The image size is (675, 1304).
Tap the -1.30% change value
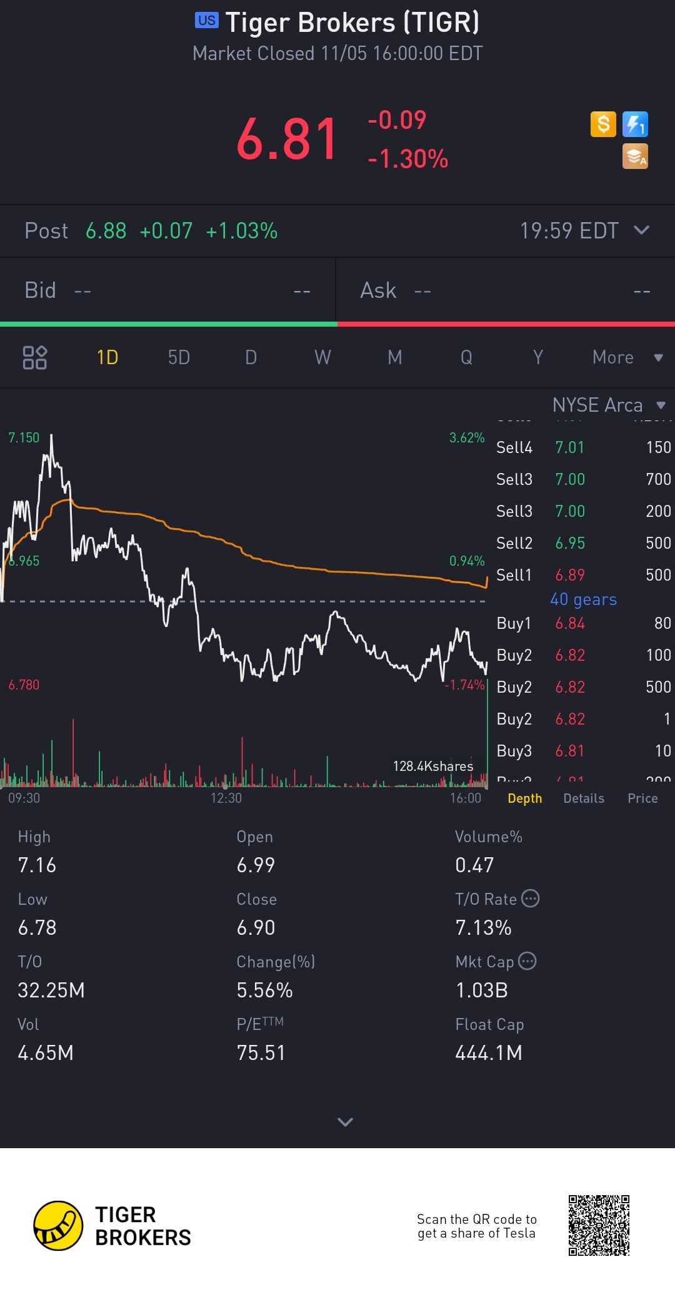(x=407, y=159)
